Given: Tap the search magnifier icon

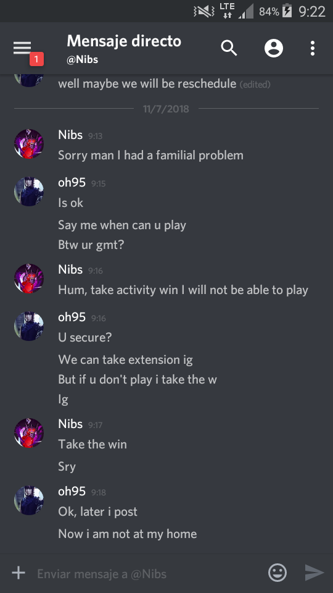Looking at the screenshot, I should [229, 48].
